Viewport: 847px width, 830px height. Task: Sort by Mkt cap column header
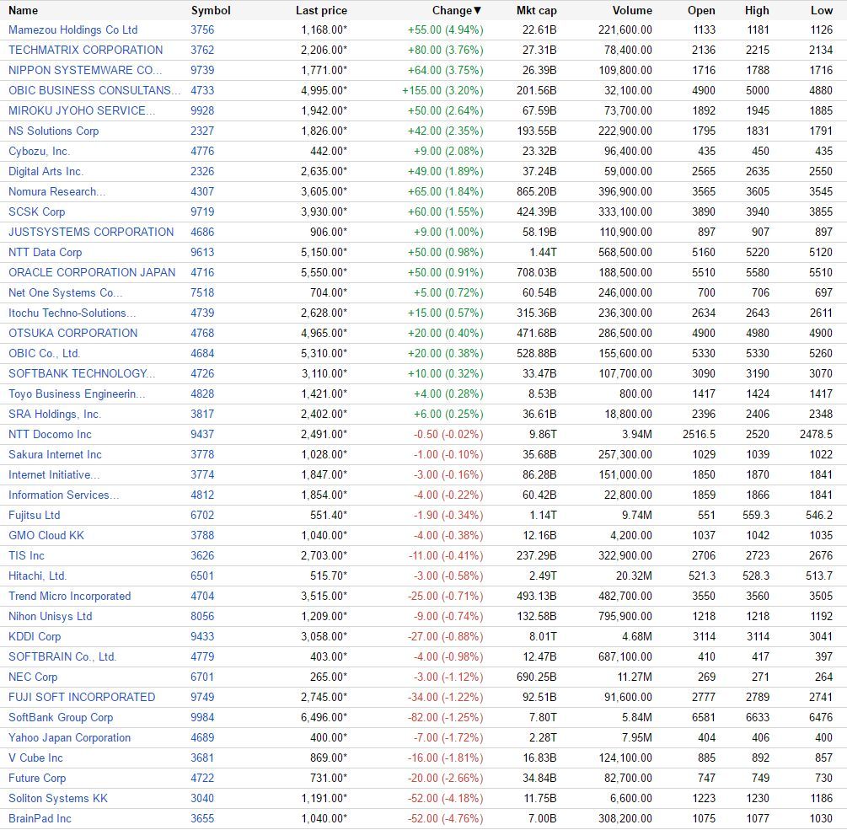point(536,10)
